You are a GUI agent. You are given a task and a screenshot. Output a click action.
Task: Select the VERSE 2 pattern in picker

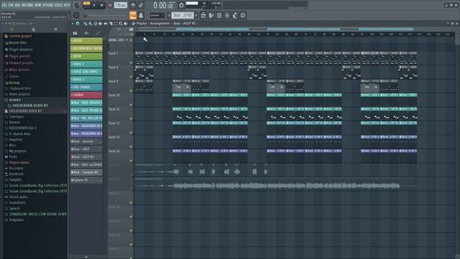pos(86,79)
